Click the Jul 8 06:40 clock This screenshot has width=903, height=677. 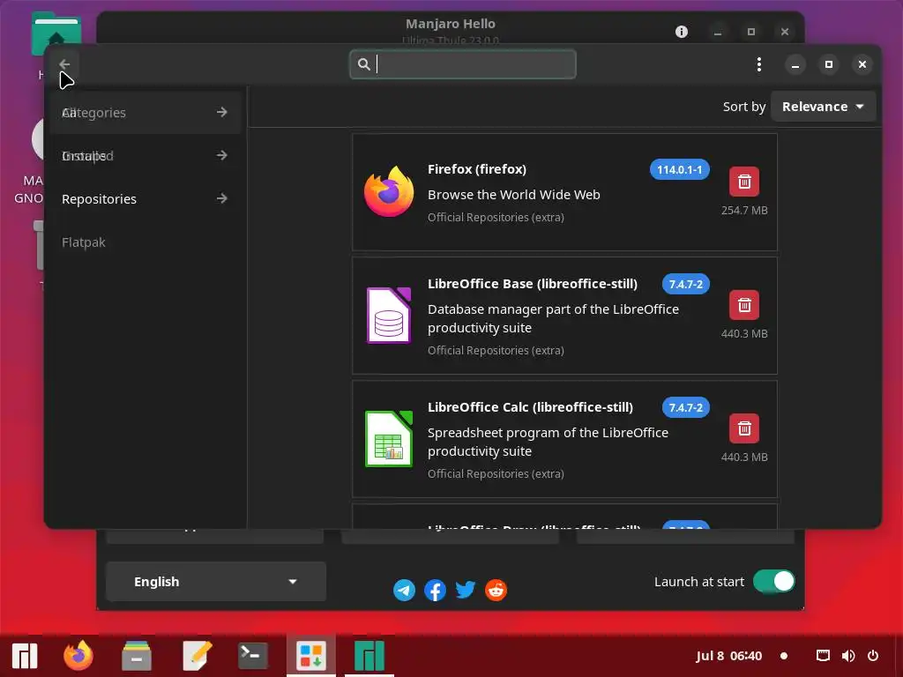tap(728, 656)
